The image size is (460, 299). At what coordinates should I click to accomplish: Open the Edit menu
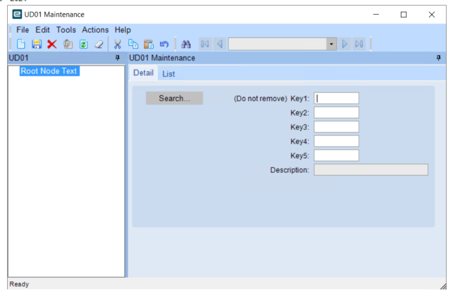click(x=42, y=30)
